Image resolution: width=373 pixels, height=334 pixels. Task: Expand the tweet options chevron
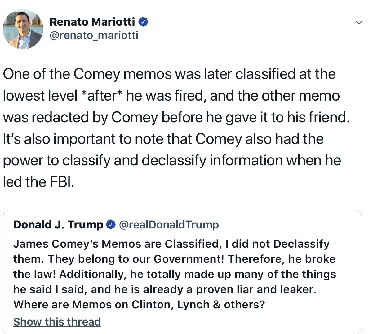(359, 23)
